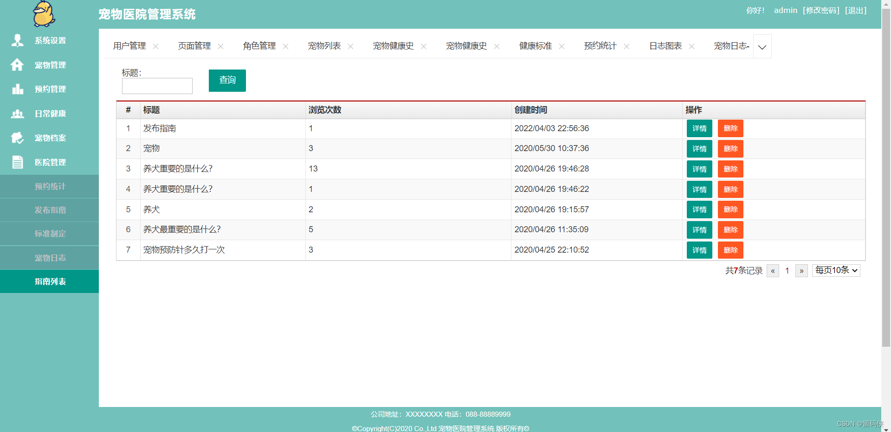Image resolution: width=891 pixels, height=432 pixels.
Task: Click the tag icon beside 宠物档案
Action: (x=17, y=138)
